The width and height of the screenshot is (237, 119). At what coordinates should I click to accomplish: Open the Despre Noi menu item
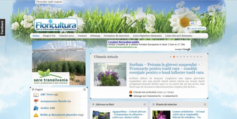49,36
